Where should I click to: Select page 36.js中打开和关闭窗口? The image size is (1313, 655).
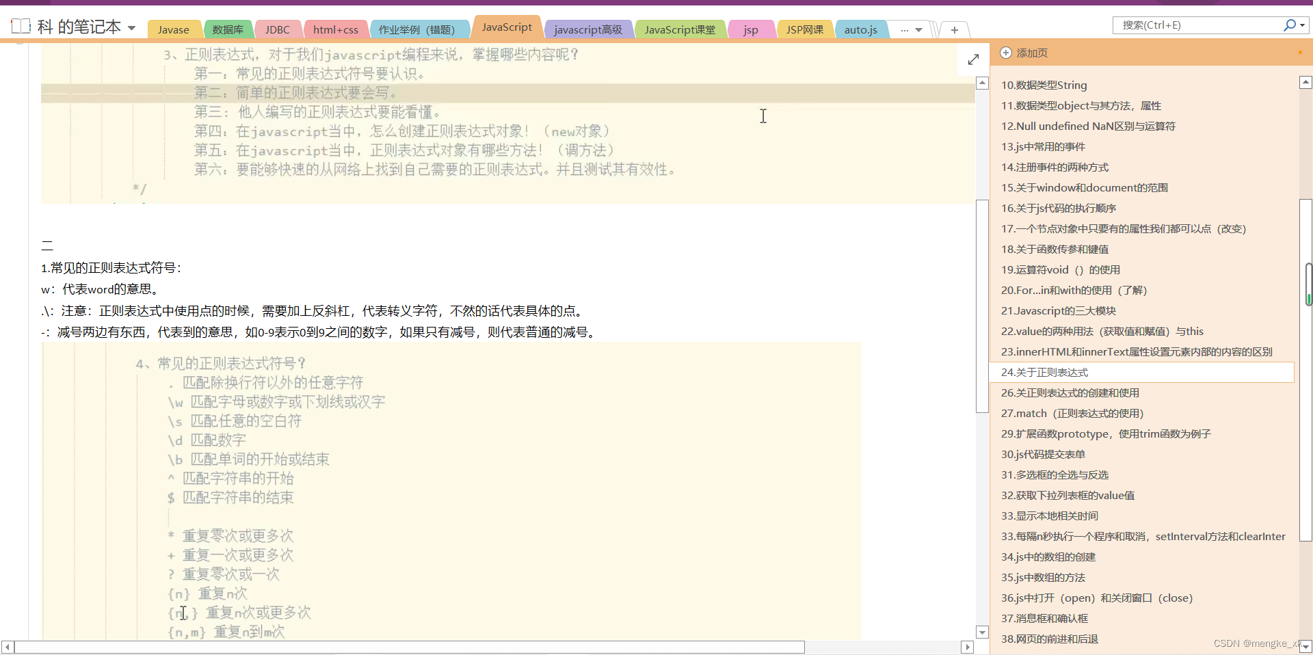[x=1096, y=598]
